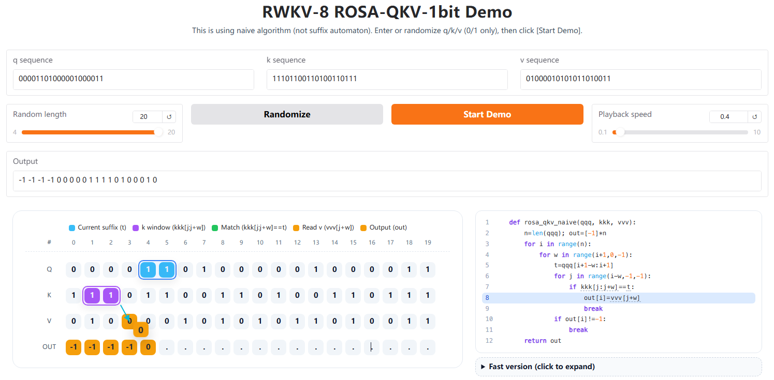Click the Playback speed number box

[728, 117]
